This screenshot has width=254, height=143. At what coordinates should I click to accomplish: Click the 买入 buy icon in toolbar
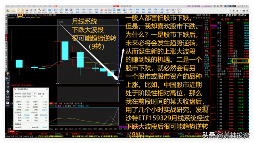click(31, 11)
